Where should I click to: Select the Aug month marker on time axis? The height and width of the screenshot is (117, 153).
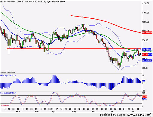pyautogui.click(x=133, y=112)
